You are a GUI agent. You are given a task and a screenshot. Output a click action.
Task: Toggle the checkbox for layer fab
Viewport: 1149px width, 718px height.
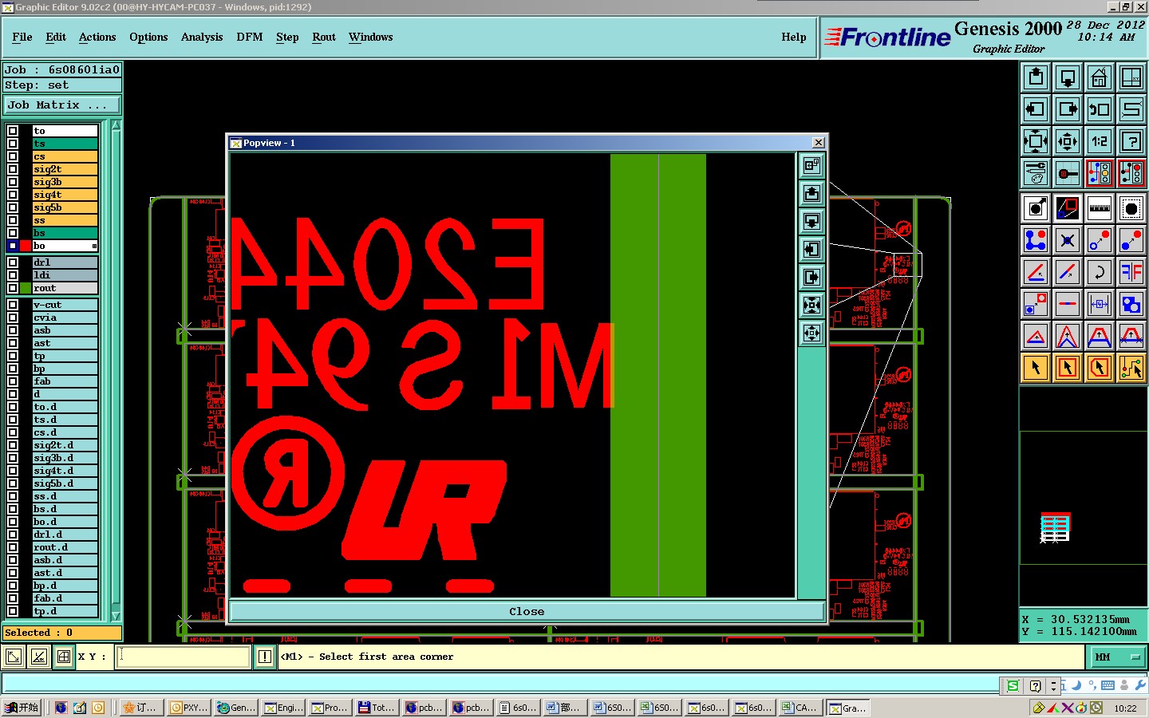[13, 381]
